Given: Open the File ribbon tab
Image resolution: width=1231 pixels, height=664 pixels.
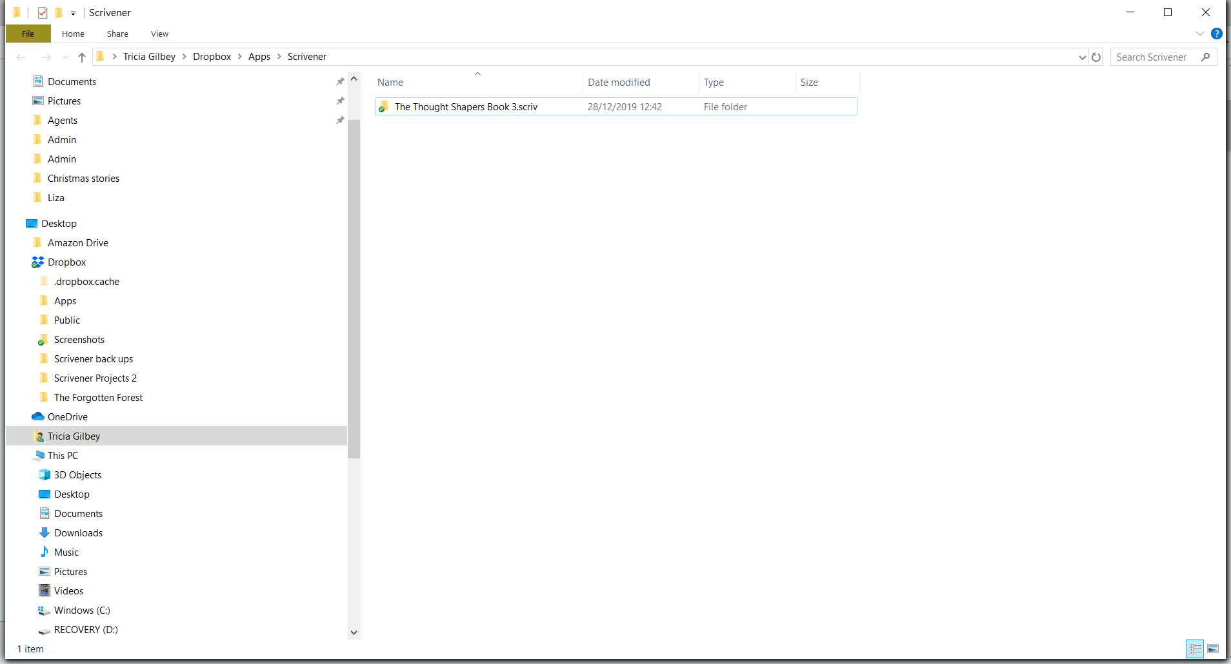Looking at the screenshot, I should 28,34.
